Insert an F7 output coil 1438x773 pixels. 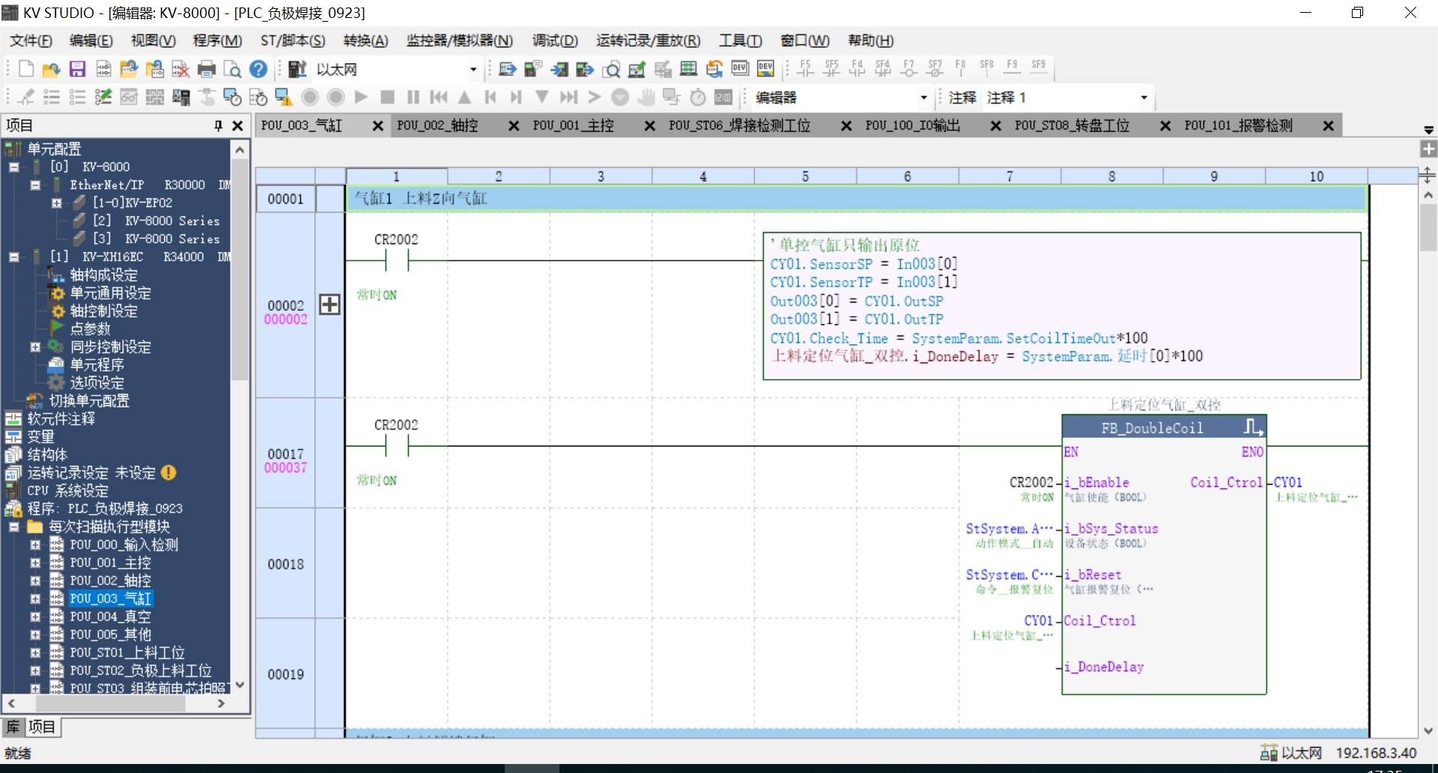click(x=909, y=69)
